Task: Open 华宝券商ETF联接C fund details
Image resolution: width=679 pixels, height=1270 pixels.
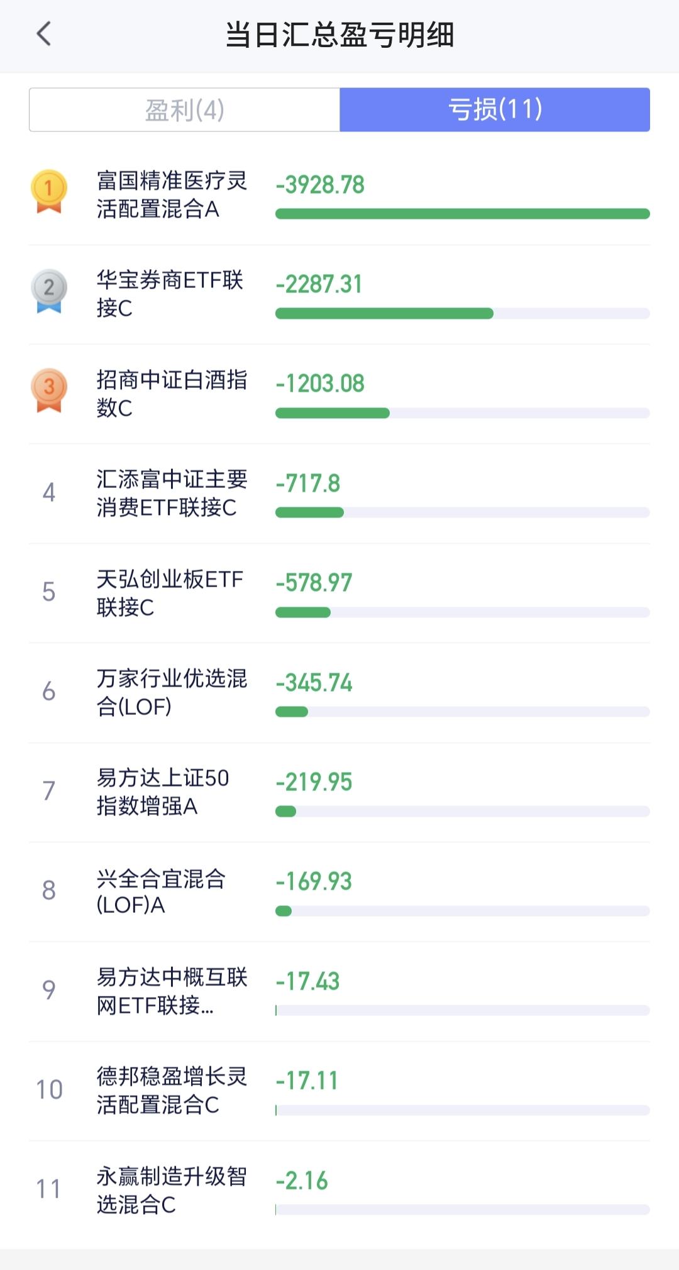Action: (170, 294)
